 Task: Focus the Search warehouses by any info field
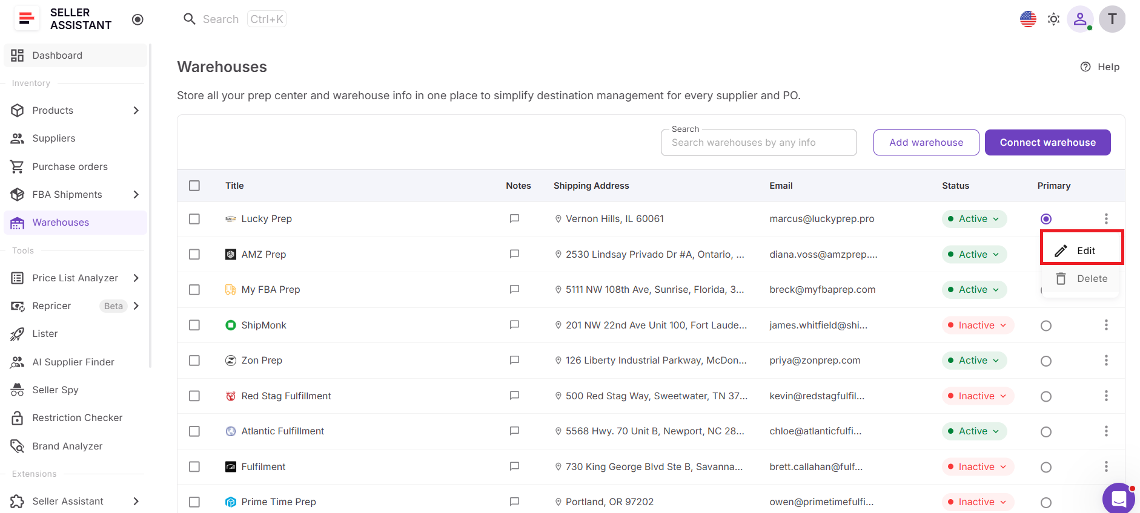[758, 143]
